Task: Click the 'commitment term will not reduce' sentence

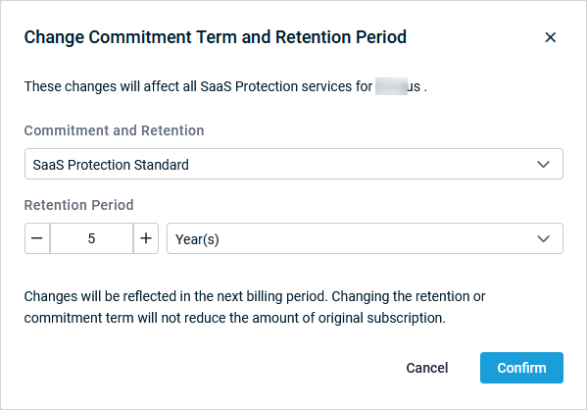Action: pos(235,318)
